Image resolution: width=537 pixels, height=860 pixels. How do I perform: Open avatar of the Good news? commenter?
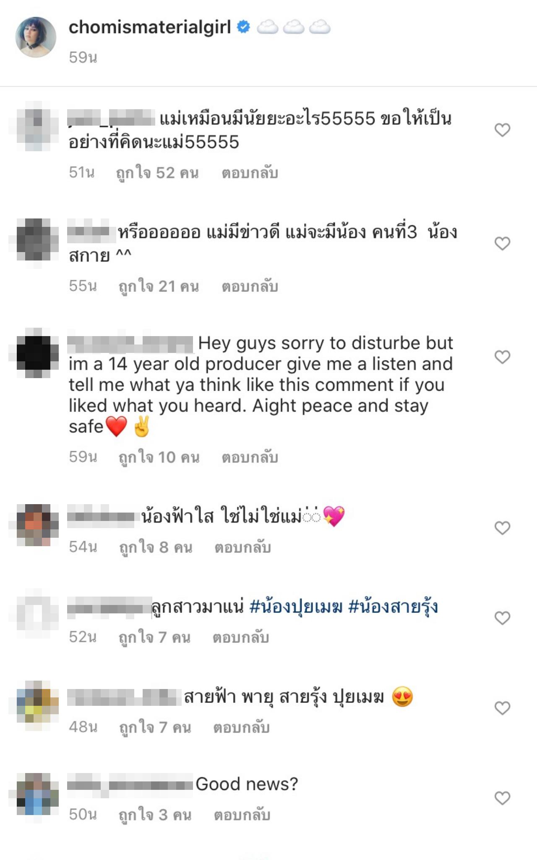pos(38,794)
